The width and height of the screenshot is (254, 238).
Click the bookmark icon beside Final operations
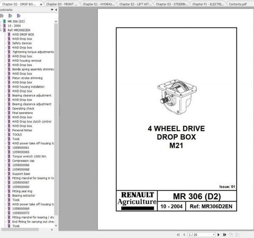[x=9, y=113]
